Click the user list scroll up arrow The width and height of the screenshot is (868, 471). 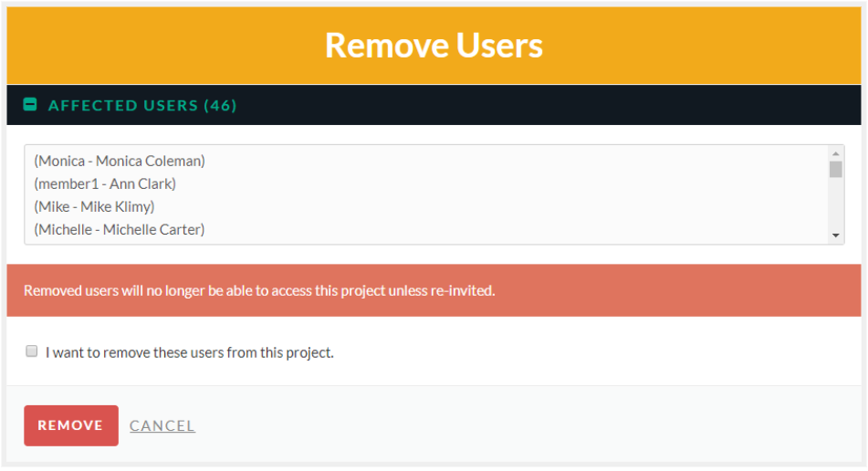(836, 153)
